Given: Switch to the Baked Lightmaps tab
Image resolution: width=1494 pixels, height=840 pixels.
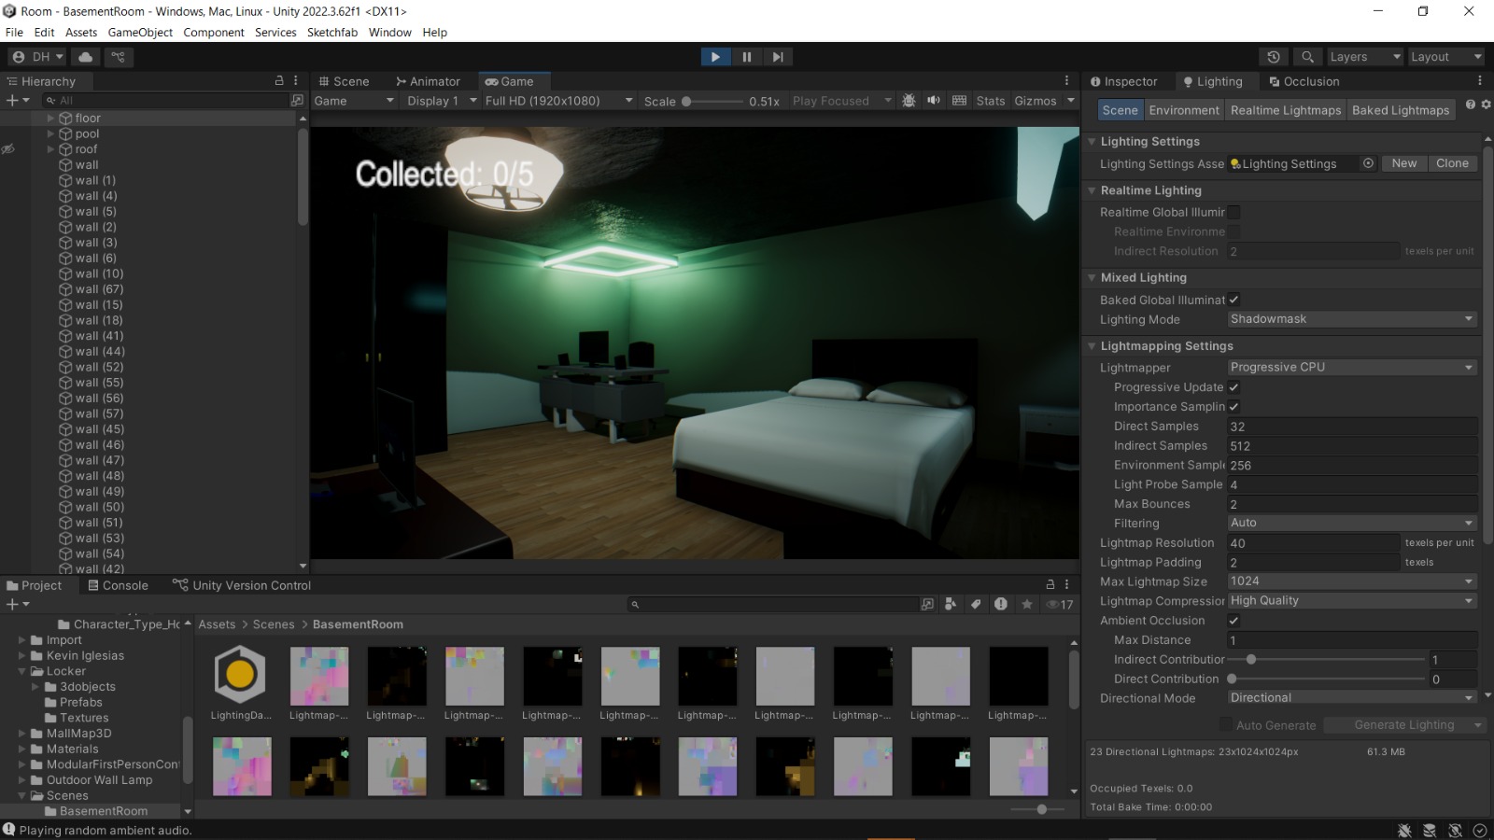Looking at the screenshot, I should coord(1401,109).
